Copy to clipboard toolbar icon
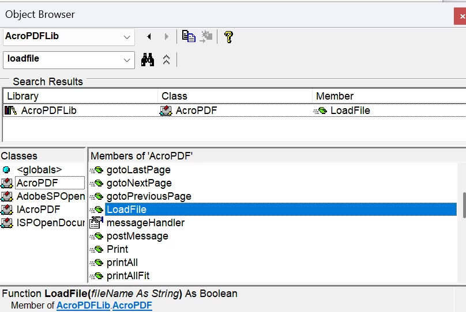Viewport: 466px width, 312px height. [189, 36]
